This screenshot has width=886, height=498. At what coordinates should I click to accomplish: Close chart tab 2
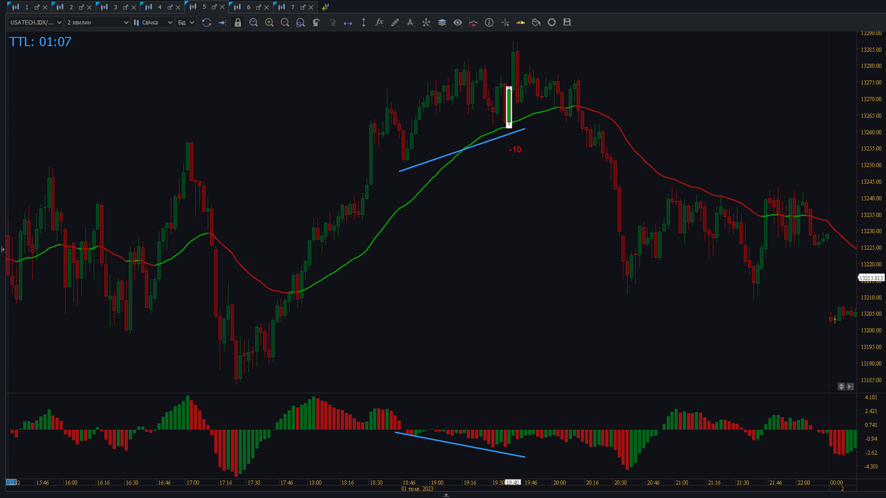(x=89, y=8)
